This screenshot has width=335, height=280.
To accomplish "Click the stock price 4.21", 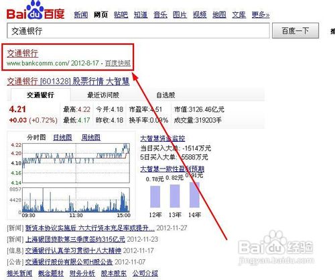I will pyautogui.click(x=17, y=109).
